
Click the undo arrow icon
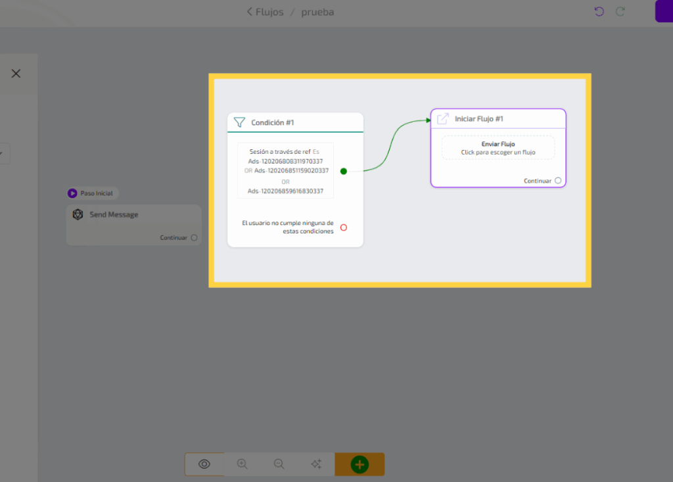coord(599,12)
